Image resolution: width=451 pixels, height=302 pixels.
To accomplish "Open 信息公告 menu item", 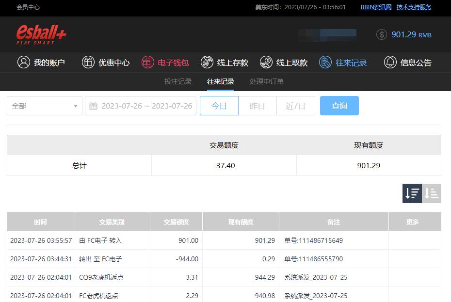I will pos(408,63).
